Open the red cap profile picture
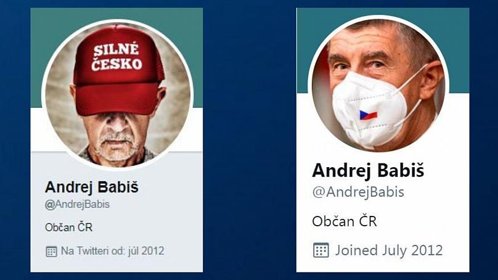 coord(118,95)
